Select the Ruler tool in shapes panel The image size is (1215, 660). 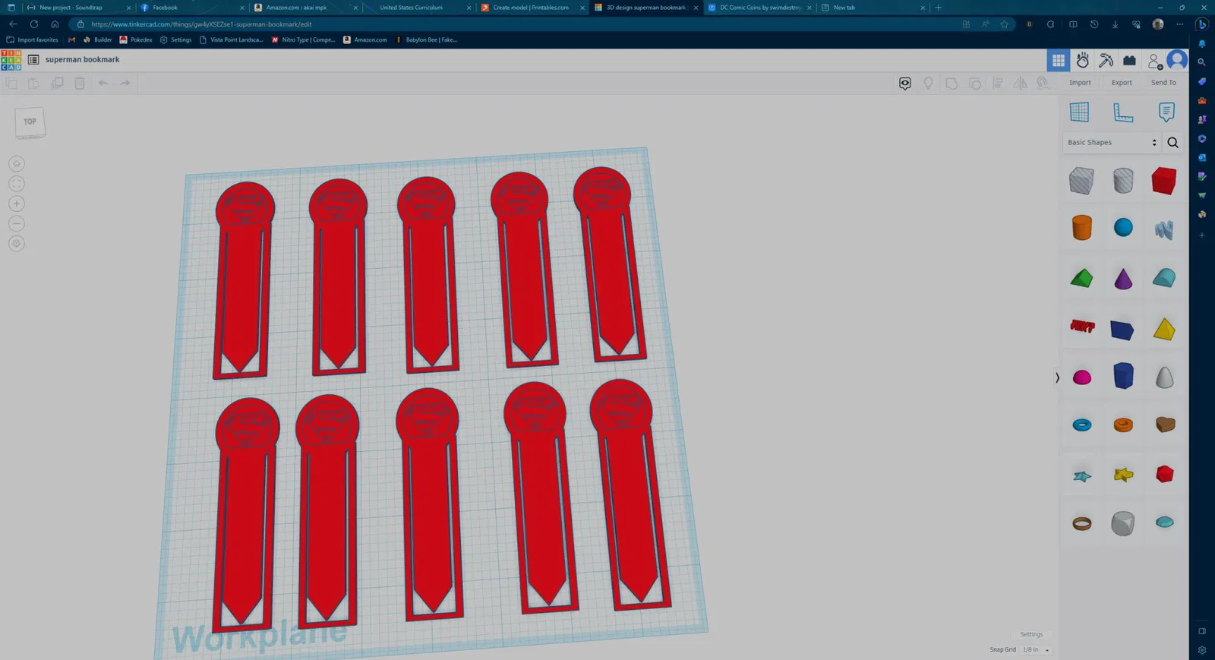coord(1123,112)
